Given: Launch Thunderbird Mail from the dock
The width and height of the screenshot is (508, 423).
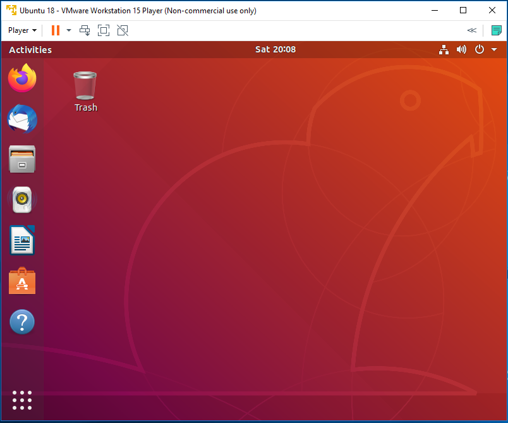Looking at the screenshot, I should pyautogui.click(x=22, y=119).
